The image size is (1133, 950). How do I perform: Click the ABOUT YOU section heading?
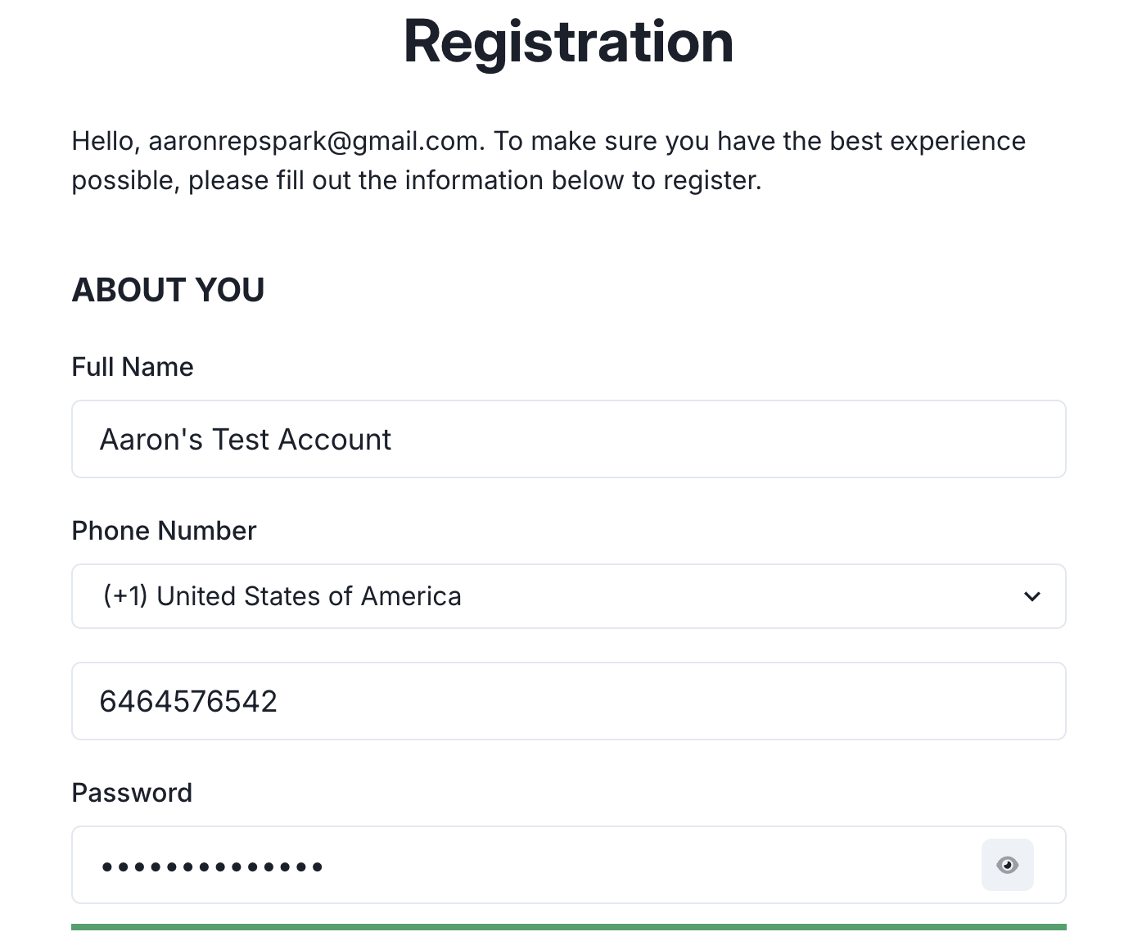[169, 290]
